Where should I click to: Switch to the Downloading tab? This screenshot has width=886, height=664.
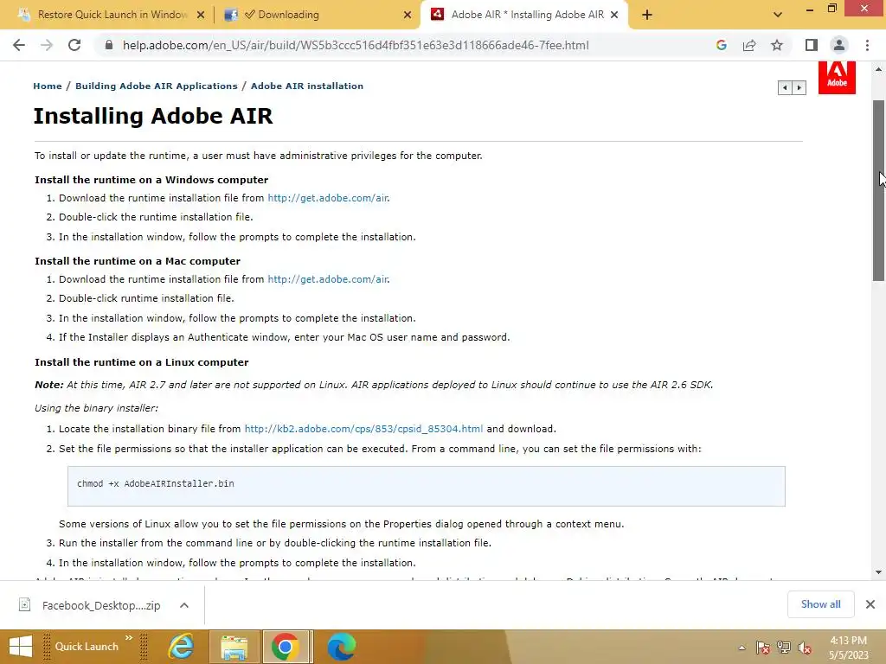coord(317,15)
